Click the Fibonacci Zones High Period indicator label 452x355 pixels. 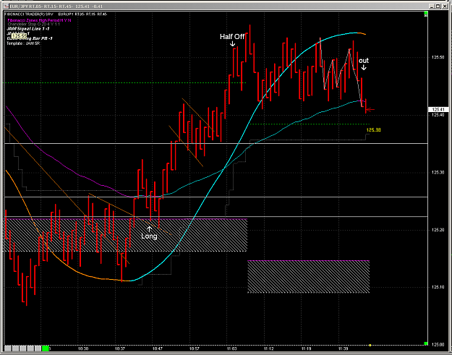point(39,20)
